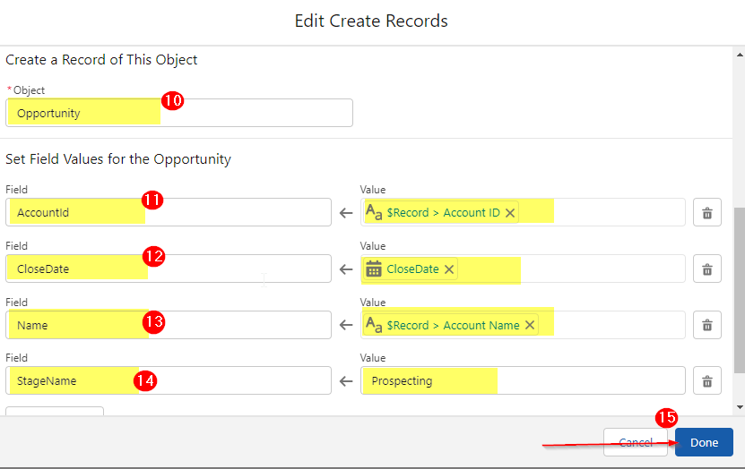This screenshot has width=745, height=469.
Task: Click Done to save record settings
Action: coord(704,442)
